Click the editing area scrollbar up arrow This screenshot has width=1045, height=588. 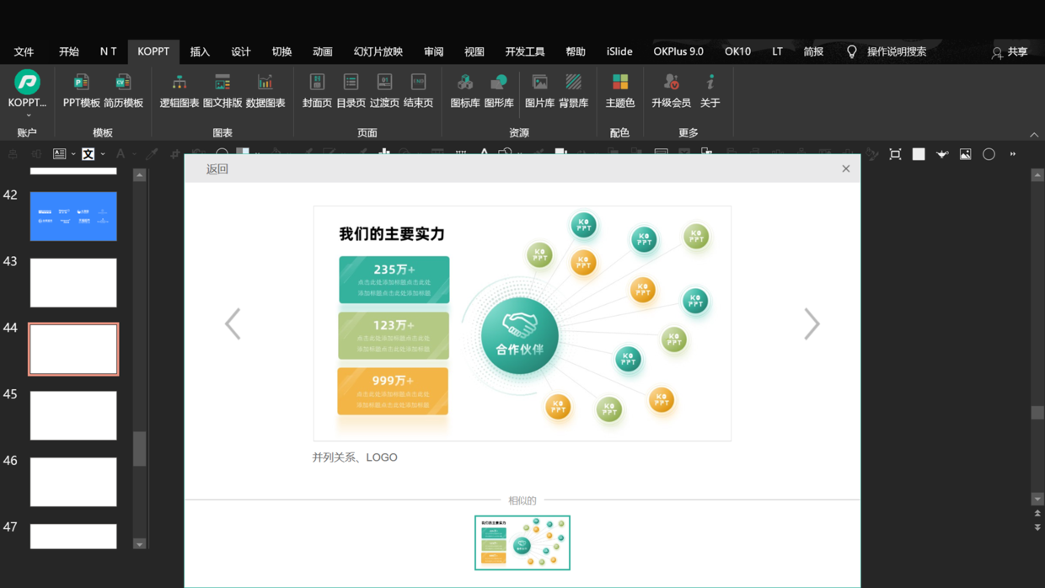click(1037, 175)
